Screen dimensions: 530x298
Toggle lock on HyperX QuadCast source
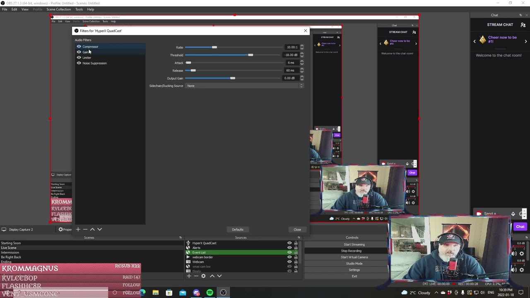tap(296, 243)
